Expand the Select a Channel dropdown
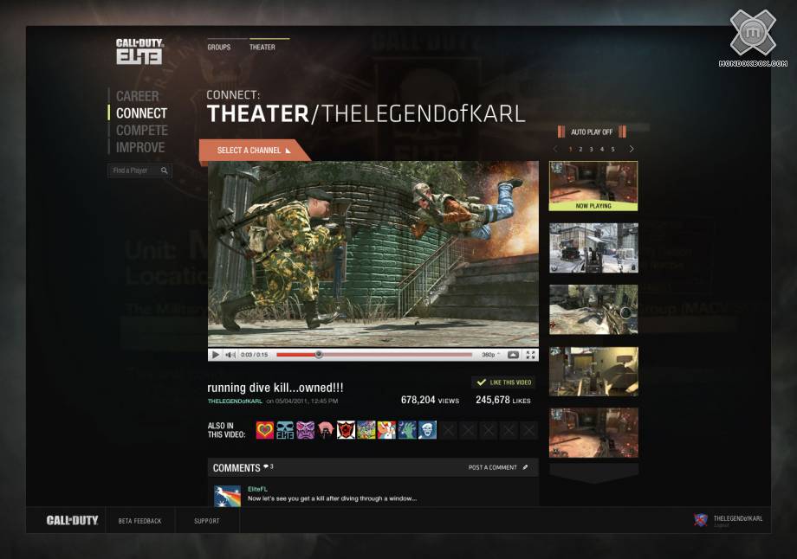 point(252,151)
